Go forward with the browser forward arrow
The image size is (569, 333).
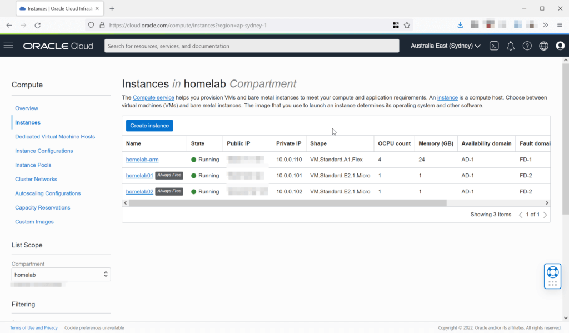[23, 25]
